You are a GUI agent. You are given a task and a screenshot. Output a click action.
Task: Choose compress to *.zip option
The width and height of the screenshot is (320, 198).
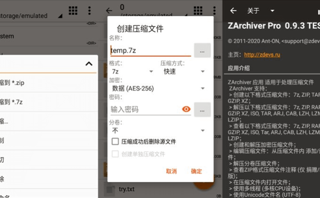pyautogui.click(x=48, y=83)
